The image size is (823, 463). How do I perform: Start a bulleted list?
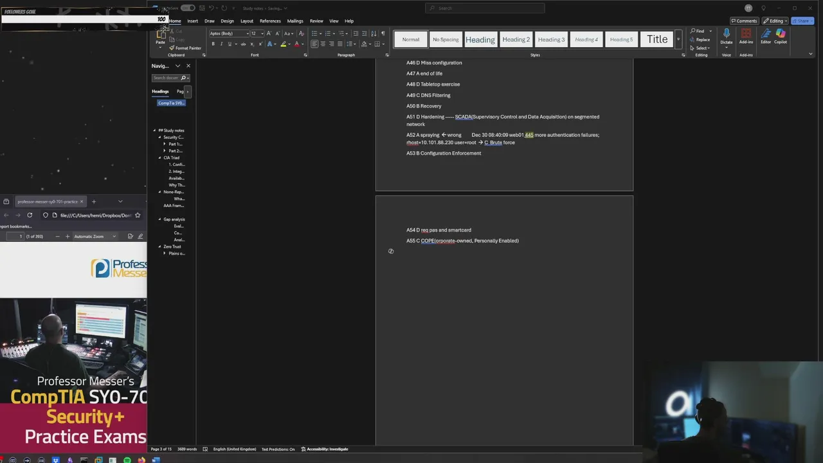pos(314,33)
